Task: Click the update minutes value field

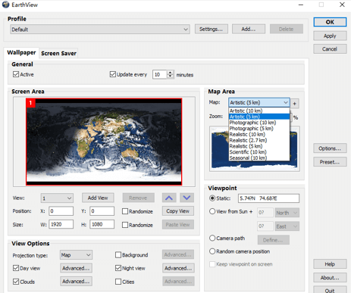Action: click(x=160, y=74)
